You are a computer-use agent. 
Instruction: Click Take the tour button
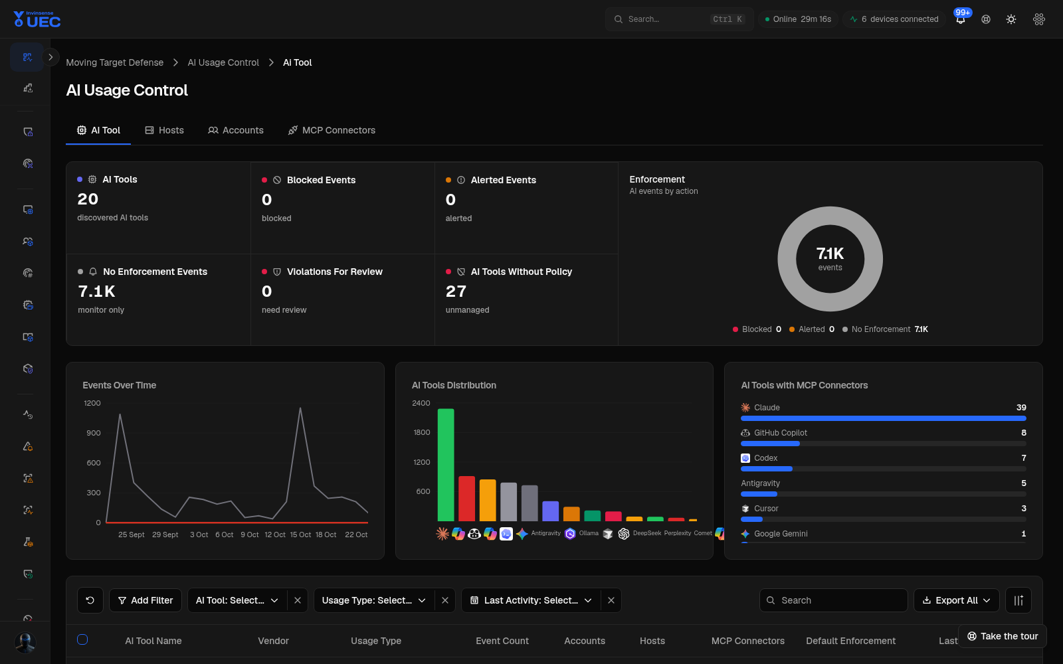point(1003,636)
